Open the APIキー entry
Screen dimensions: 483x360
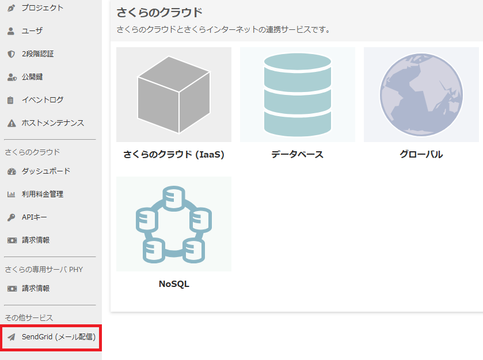[x=34, y=217]
